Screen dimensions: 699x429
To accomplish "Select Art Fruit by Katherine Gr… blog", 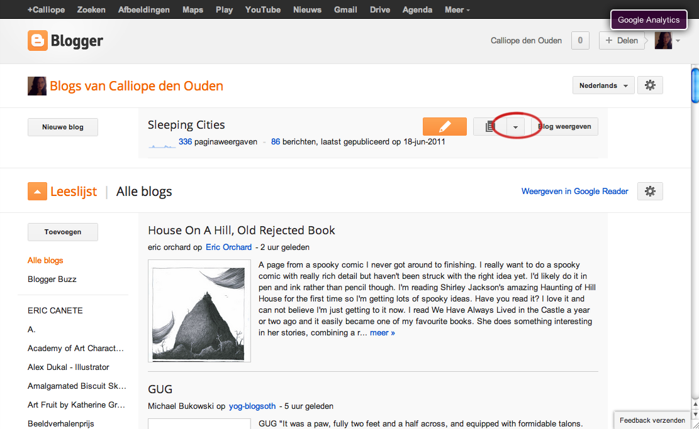I will (x=76, y=405).
